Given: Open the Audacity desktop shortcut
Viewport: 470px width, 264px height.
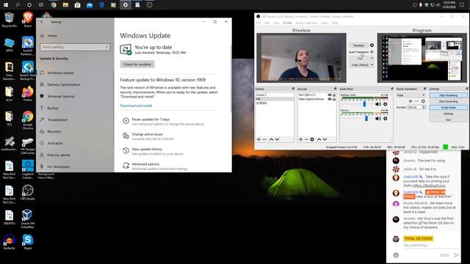Looking at the screenshot, I should (x=9, y=242).
